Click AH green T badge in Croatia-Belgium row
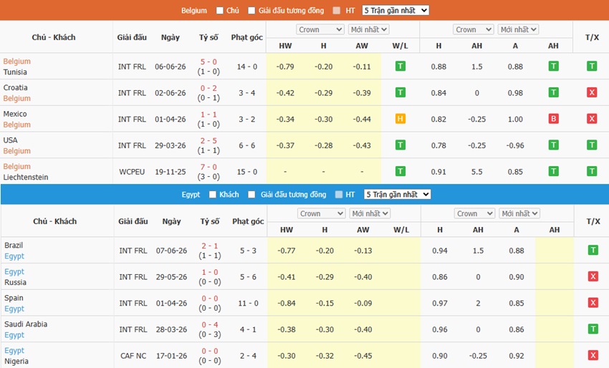This screenshot has height=368, width=609. tap(553, 92)
